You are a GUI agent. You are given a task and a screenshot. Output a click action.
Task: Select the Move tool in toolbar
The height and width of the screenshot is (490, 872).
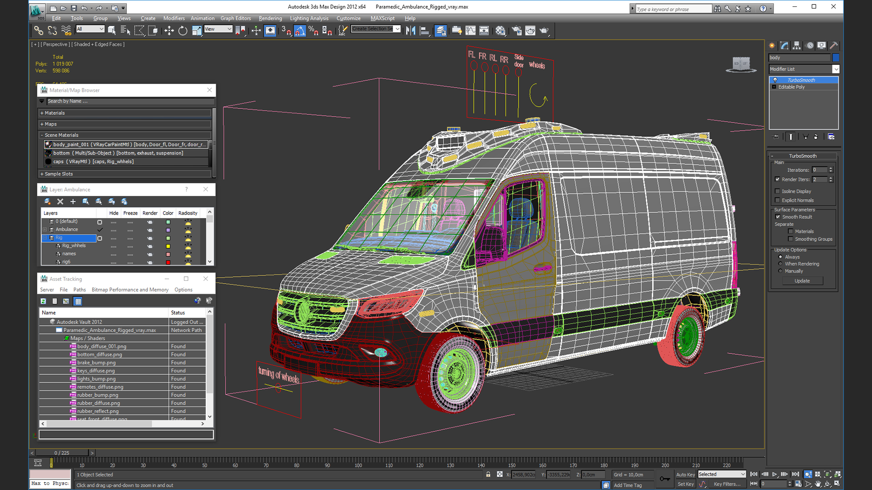[x=169, y=30]
